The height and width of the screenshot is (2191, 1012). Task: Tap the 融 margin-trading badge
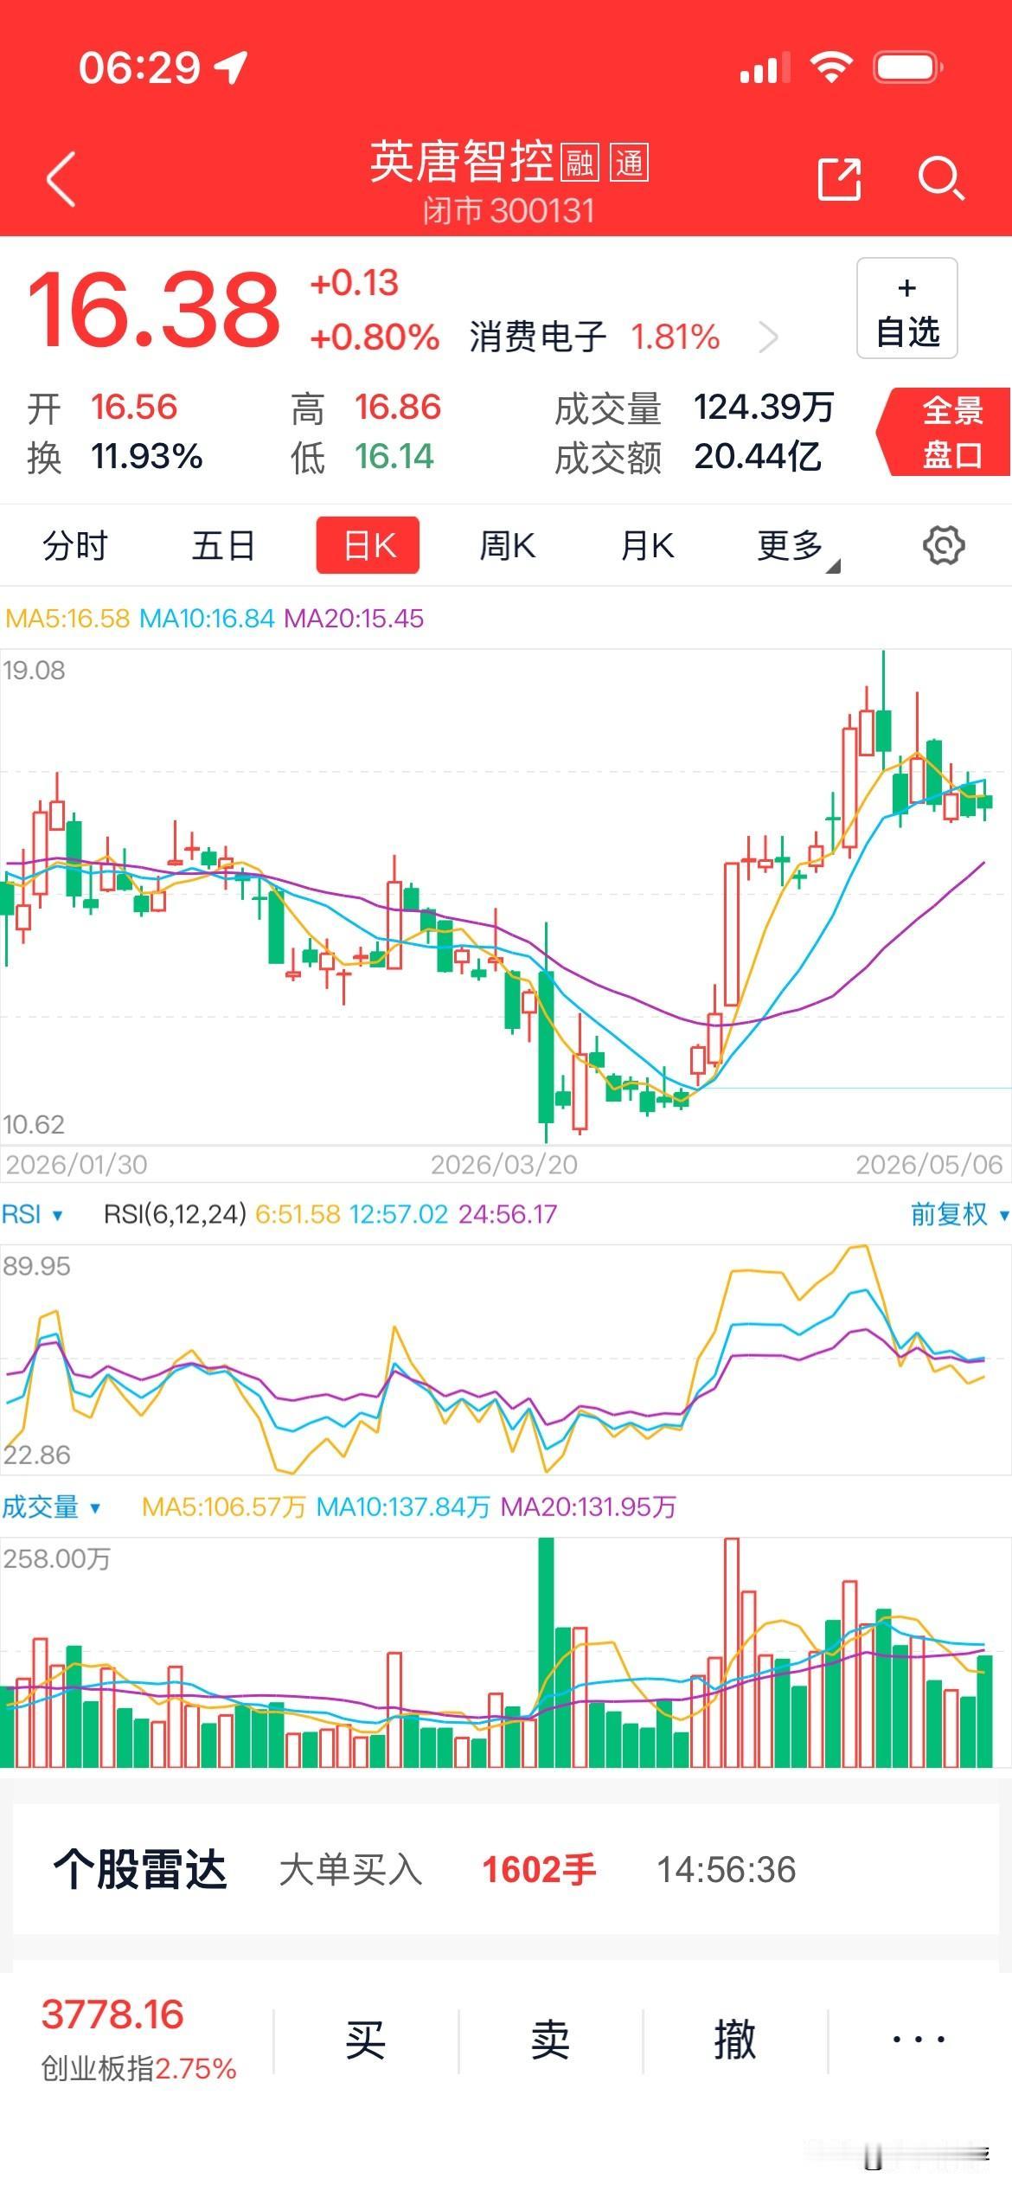click(x=580, y=163)
